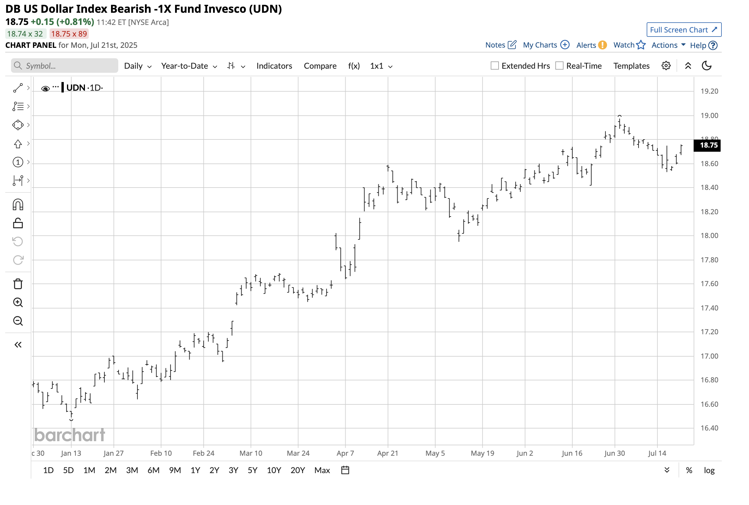749x505 pixels.
Task: Click the undo arrow icon
Action: tap(18, 241)
